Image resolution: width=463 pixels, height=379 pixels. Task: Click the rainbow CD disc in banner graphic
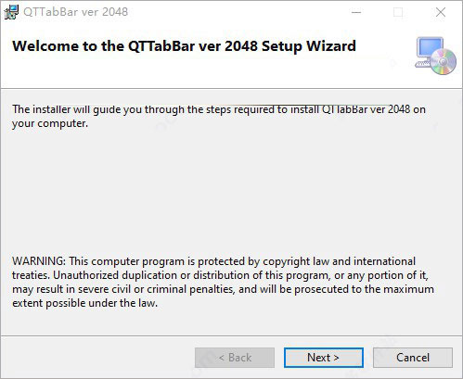[444, 61]
